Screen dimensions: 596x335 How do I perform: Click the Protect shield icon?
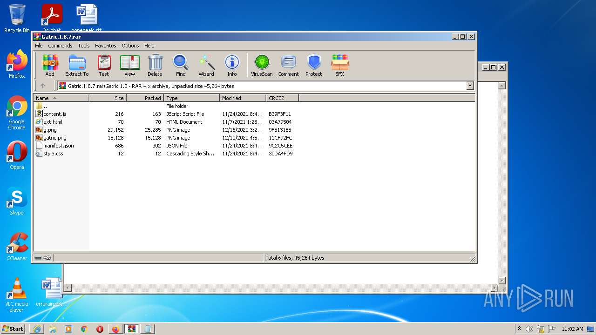click(x=314, y=66)
